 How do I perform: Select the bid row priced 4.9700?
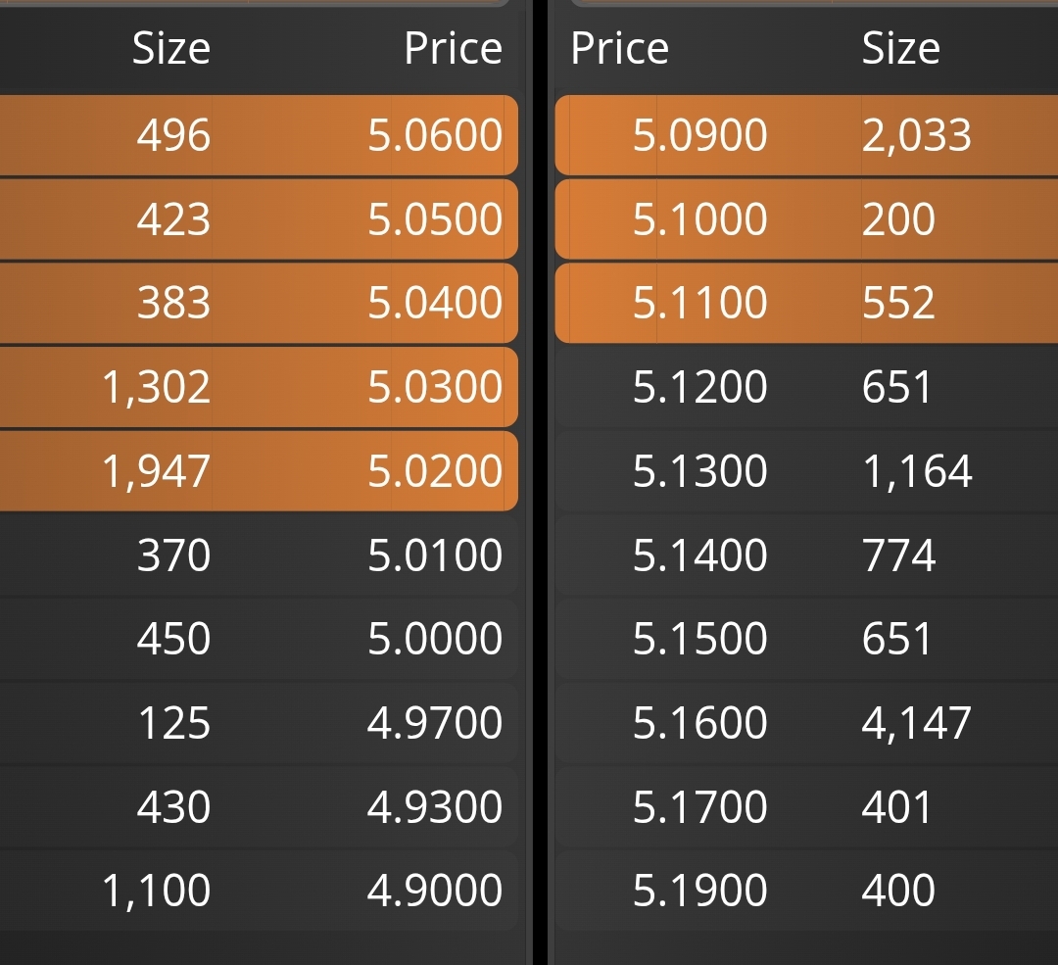[259, 723]
